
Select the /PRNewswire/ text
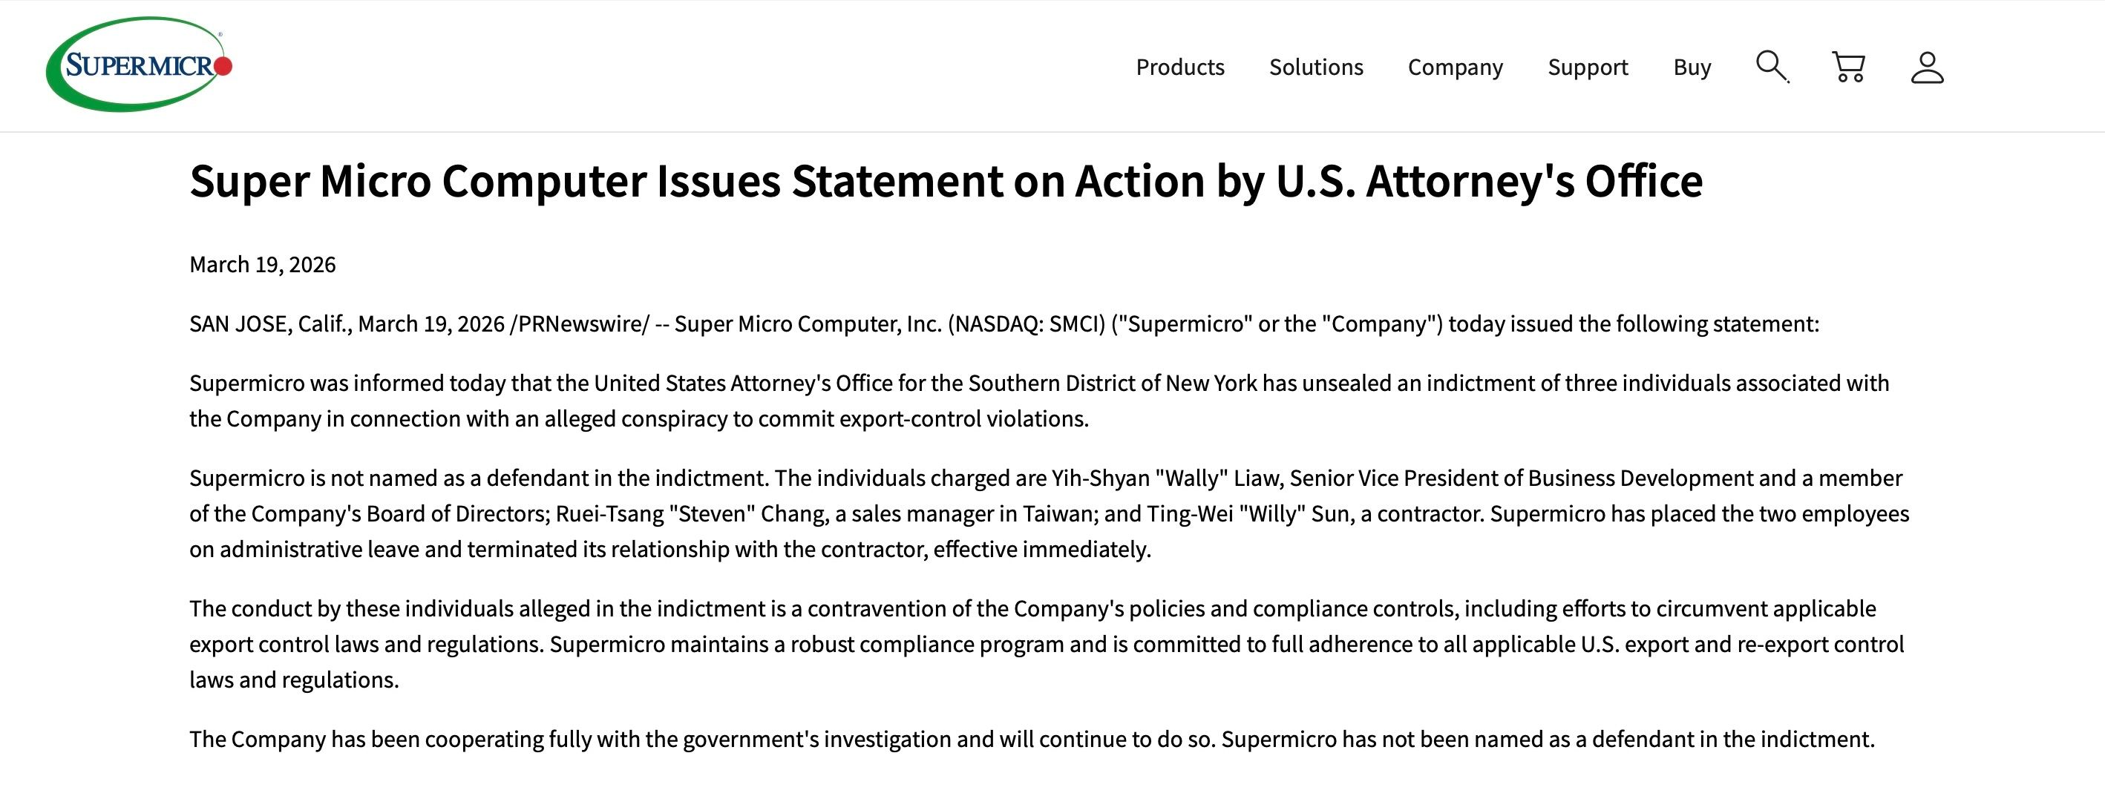pyautogui.click(x=580, y=324)
